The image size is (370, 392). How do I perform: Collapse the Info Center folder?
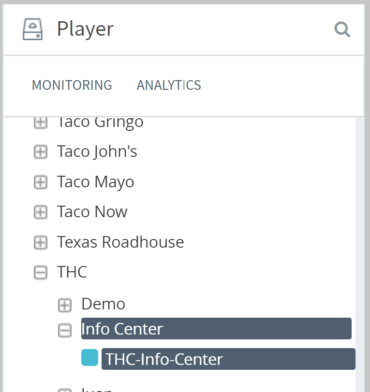65,330
